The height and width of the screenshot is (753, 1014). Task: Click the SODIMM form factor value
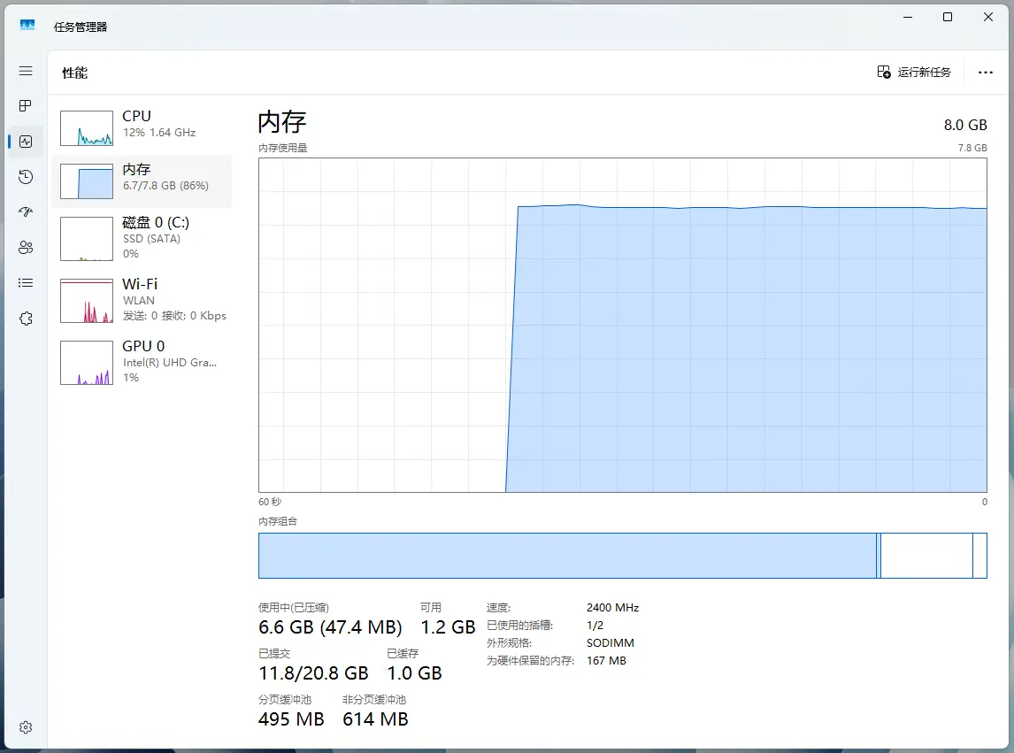[x=611, y=643]
